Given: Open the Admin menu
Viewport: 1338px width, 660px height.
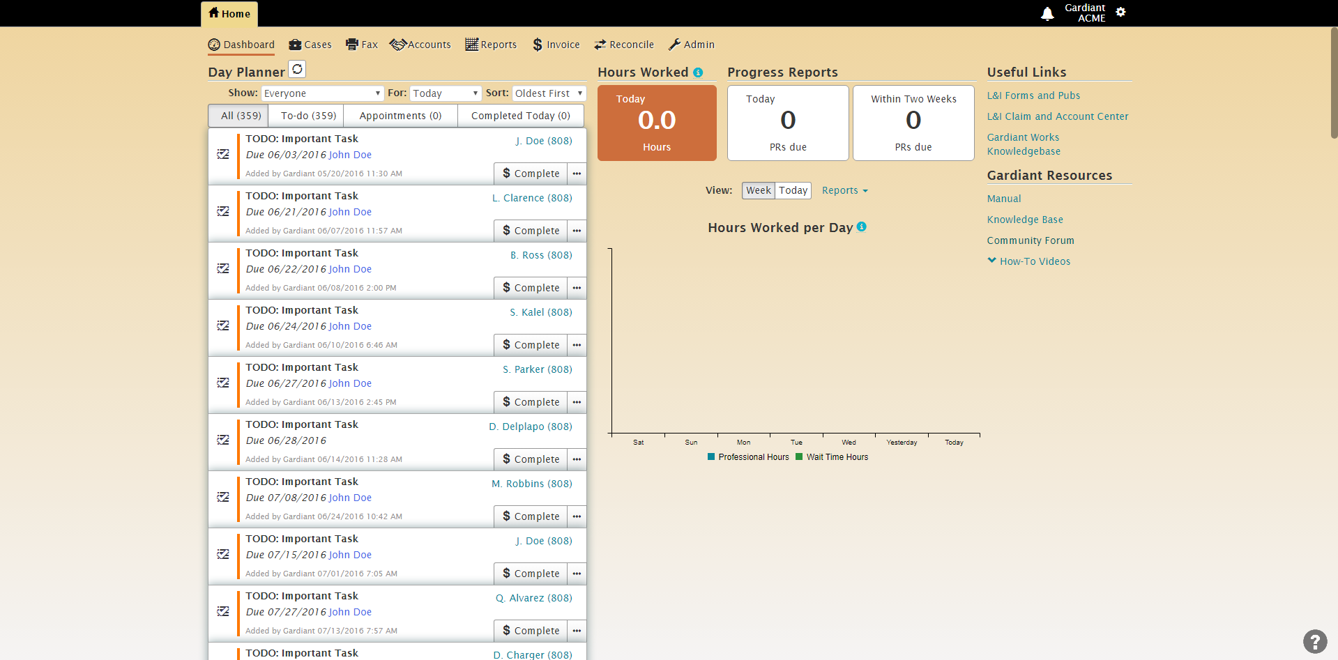Looking at the screenshot, I should 692,45.
